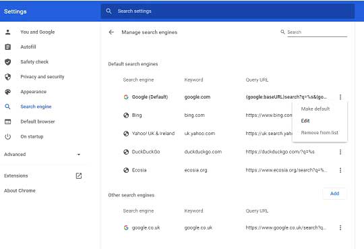Click the Manage search engines heading
364x249 pixels.
149,32
